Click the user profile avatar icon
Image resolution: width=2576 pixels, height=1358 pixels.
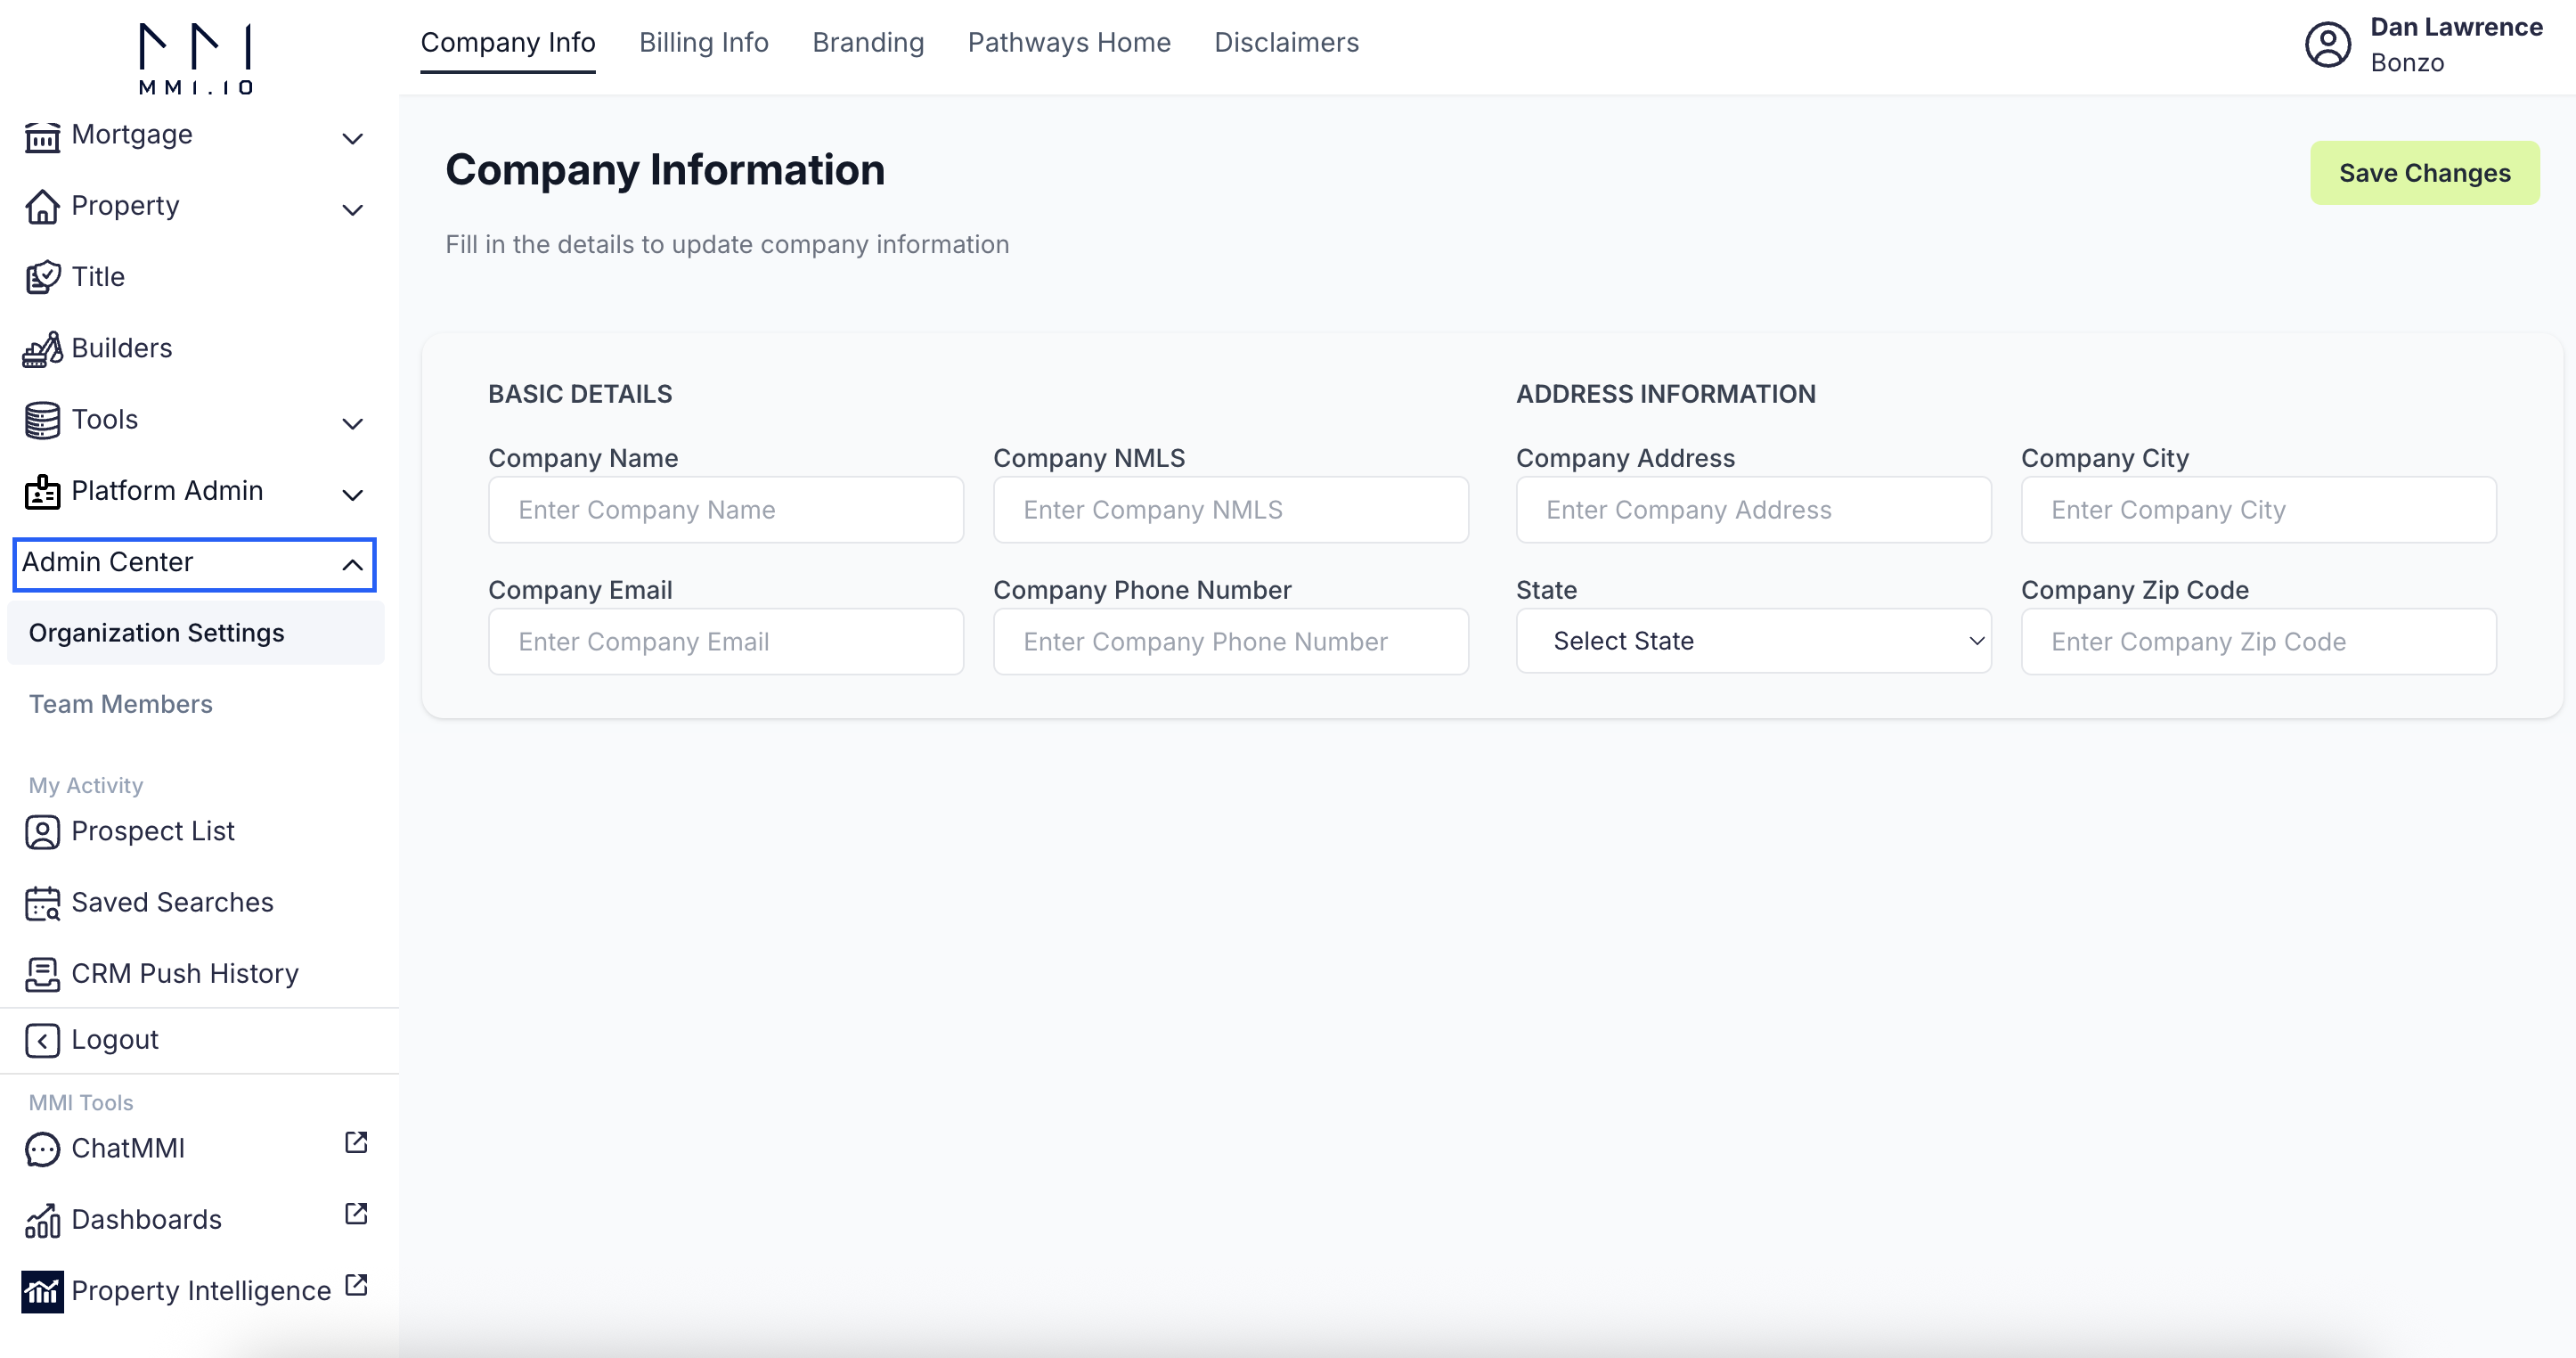2328,45
